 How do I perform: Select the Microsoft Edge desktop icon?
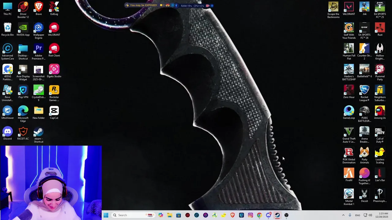(23, 114)
